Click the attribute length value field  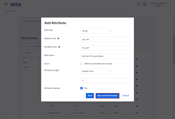click(x=105, y=81)
